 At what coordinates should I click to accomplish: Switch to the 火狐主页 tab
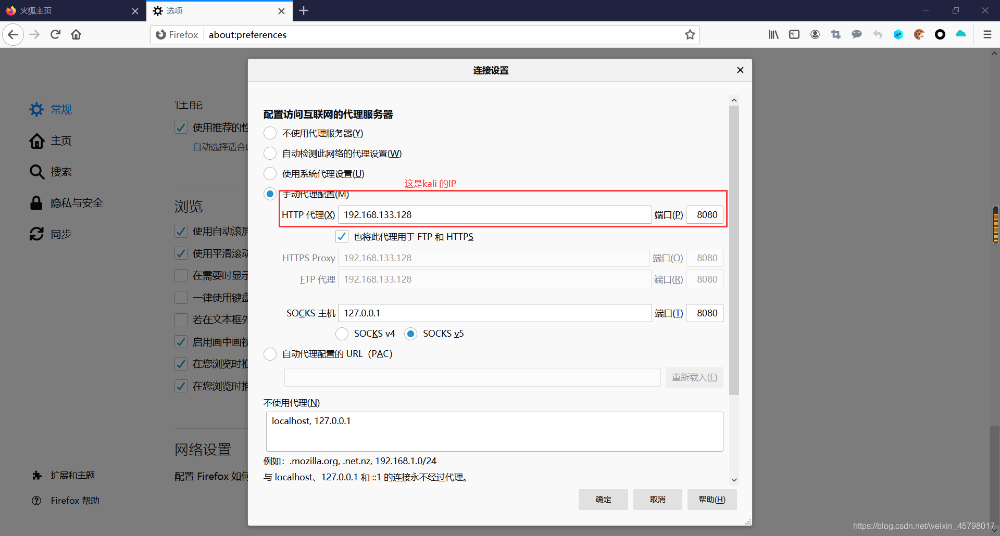tap(73, 11)
